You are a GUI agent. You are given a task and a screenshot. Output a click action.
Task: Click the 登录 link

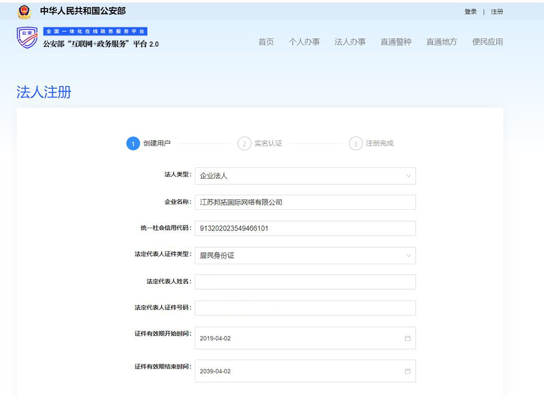click(x=471, y=11)
